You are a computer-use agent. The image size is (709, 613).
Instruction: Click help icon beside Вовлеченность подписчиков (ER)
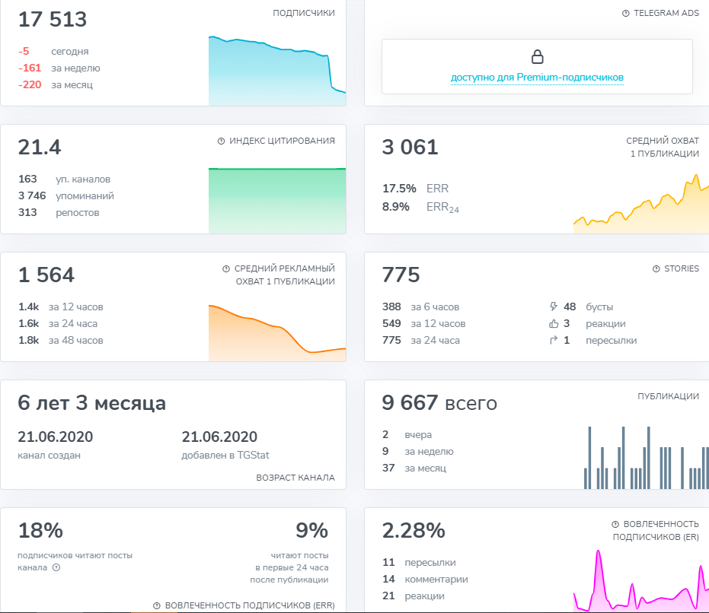(615, 525)
